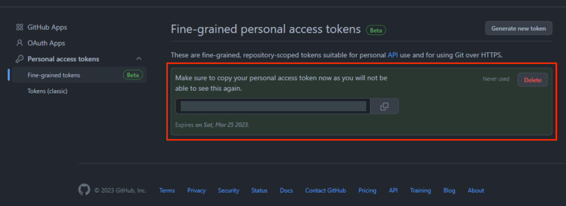Open Contact GitHub link
This screenshot has height=206, width=566.
click(x=325, y=191)
